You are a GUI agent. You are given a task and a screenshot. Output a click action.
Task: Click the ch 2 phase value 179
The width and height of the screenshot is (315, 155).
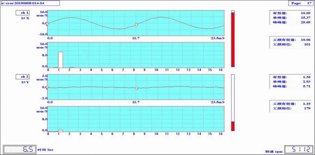tap(307, 109)
